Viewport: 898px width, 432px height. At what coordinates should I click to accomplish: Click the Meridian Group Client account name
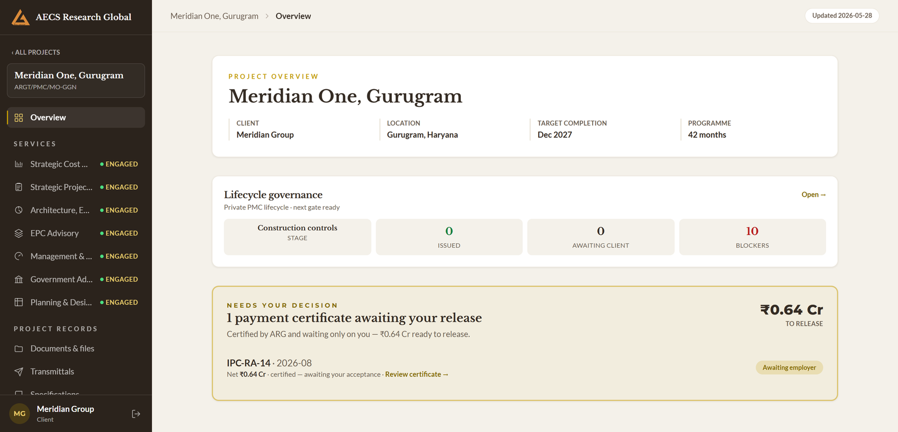(x=66, y=409)
